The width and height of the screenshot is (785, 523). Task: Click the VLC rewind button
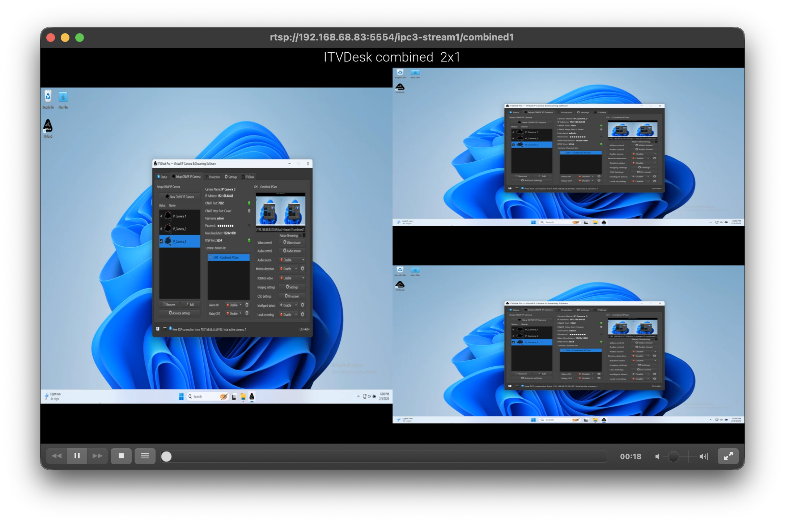[57, 456]
